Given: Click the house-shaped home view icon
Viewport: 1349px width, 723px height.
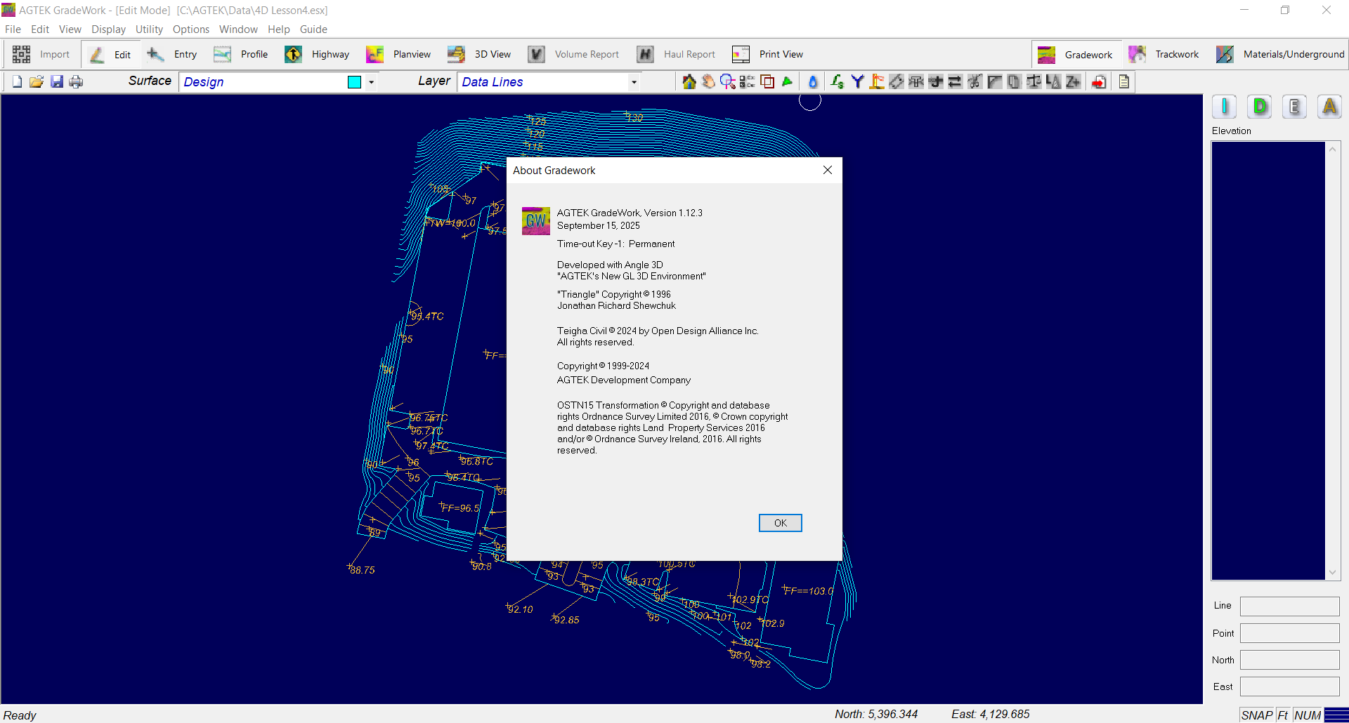Looking at the screenshot, I should [689, 82].
